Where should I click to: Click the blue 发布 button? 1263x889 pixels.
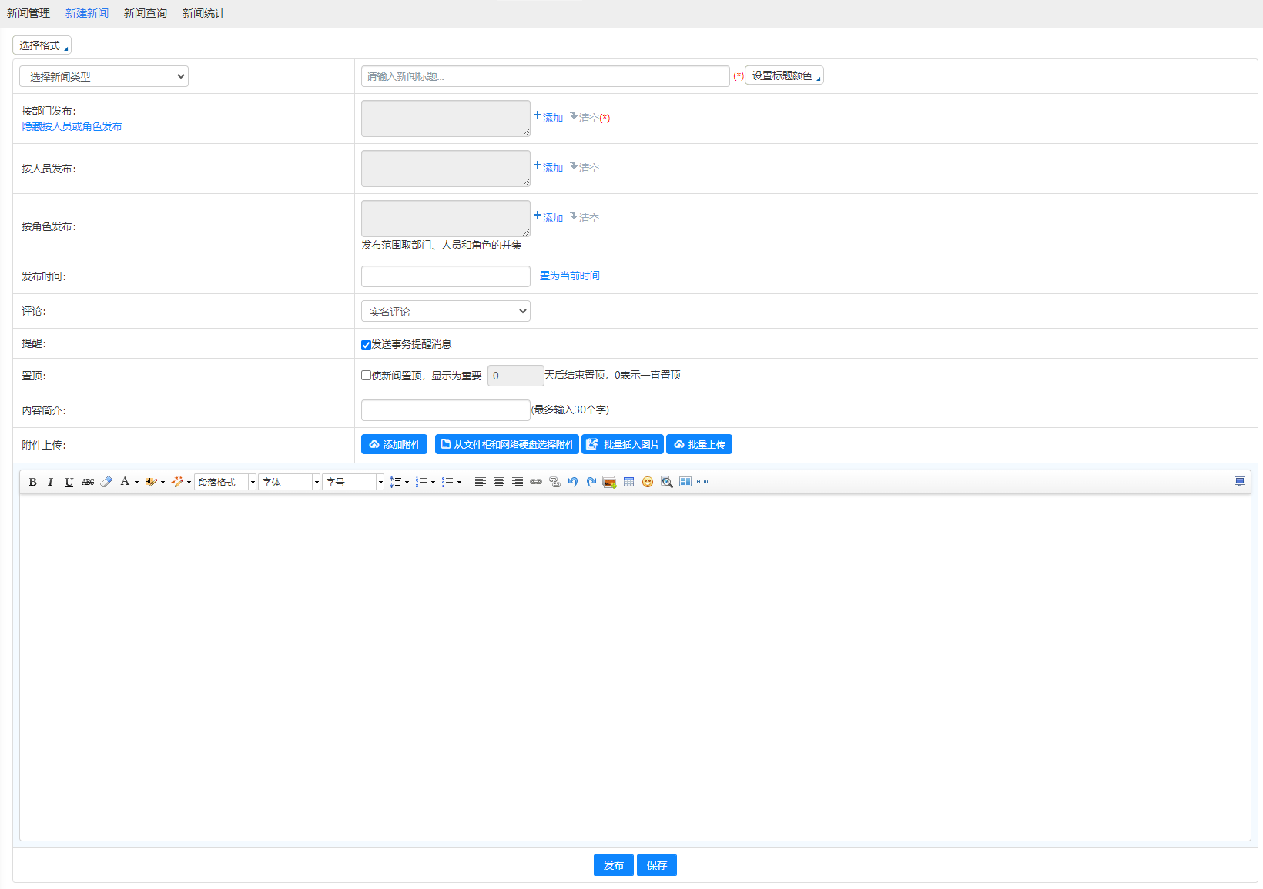[613, 865]
